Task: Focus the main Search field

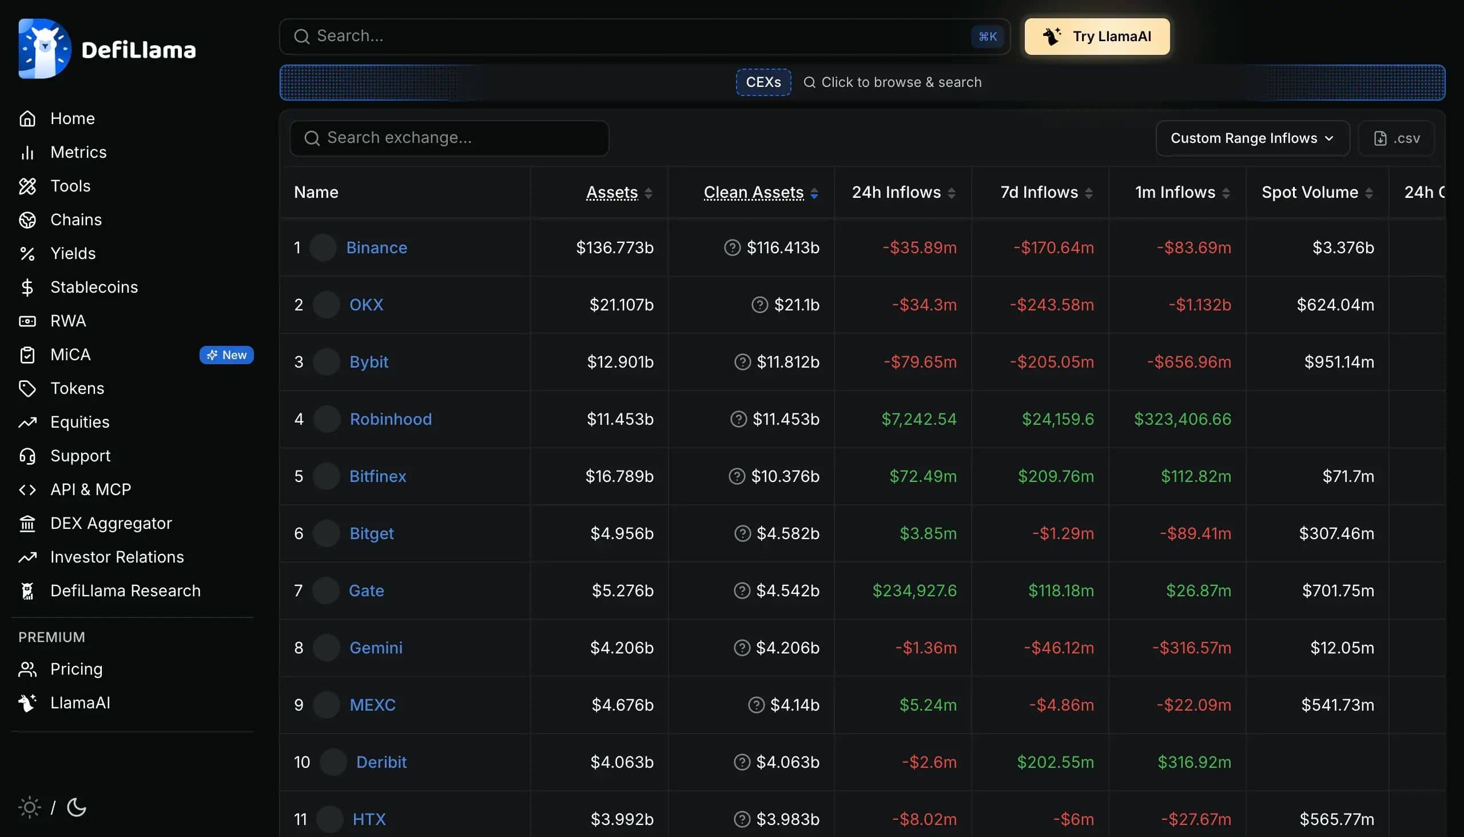Action: (x=645, y=37)
